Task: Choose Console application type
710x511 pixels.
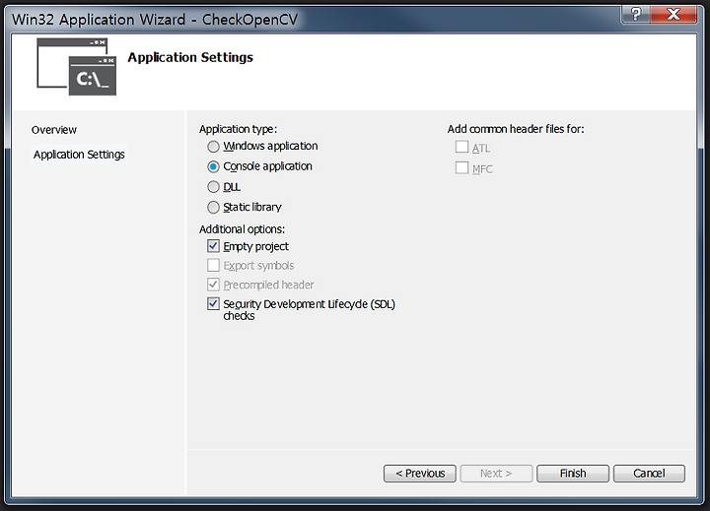Action: coord(213,166)
